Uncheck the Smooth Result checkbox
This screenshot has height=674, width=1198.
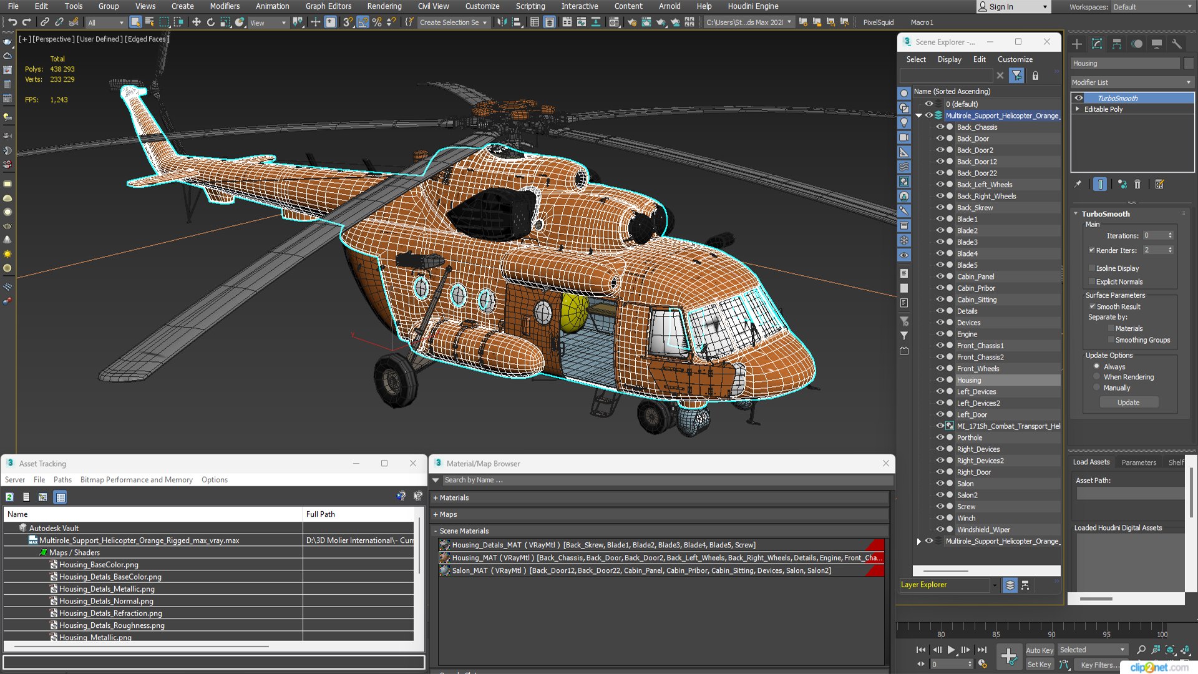point(1092,306)
